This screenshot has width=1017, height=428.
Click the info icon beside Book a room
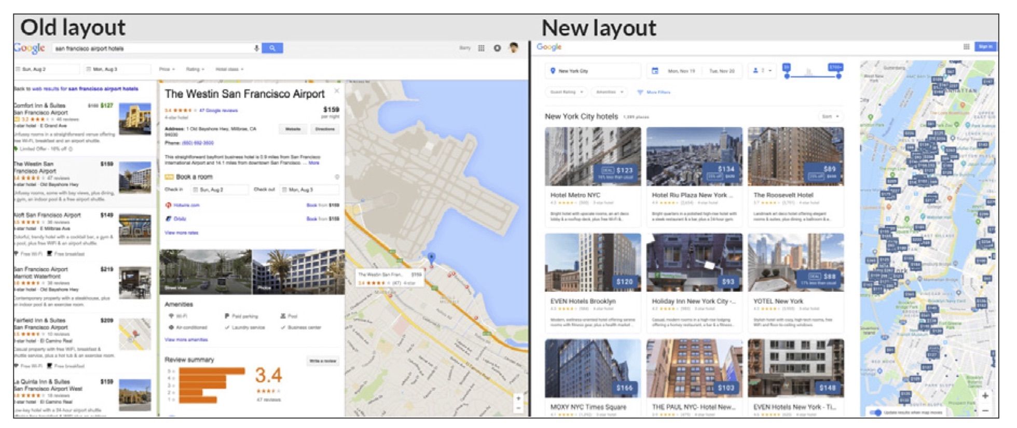tap(337, 177)
